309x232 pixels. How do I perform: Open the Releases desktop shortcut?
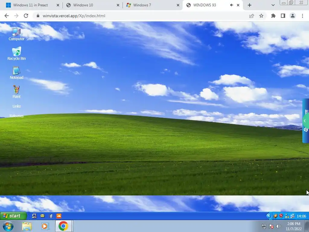pyautogui.click(x=17, y=116)
